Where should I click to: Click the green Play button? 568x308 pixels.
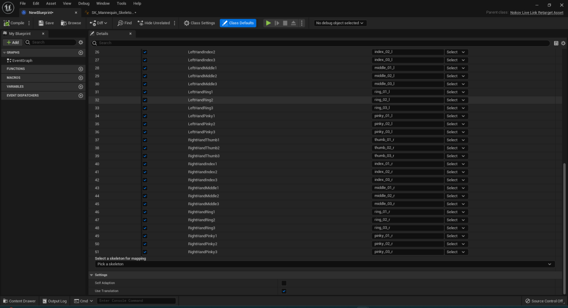(268, 23)
